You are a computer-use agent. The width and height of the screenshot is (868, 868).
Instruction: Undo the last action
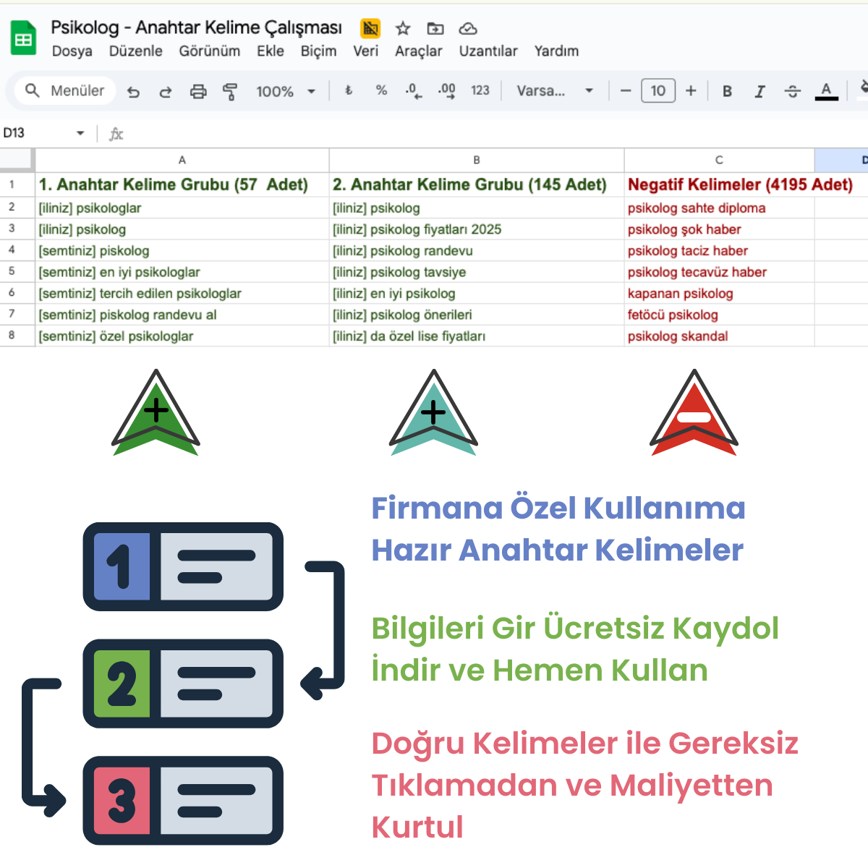pos(133,91)
